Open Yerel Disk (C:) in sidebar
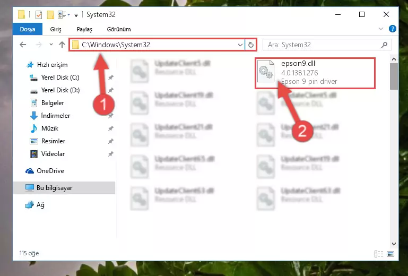 coord(60,77)
